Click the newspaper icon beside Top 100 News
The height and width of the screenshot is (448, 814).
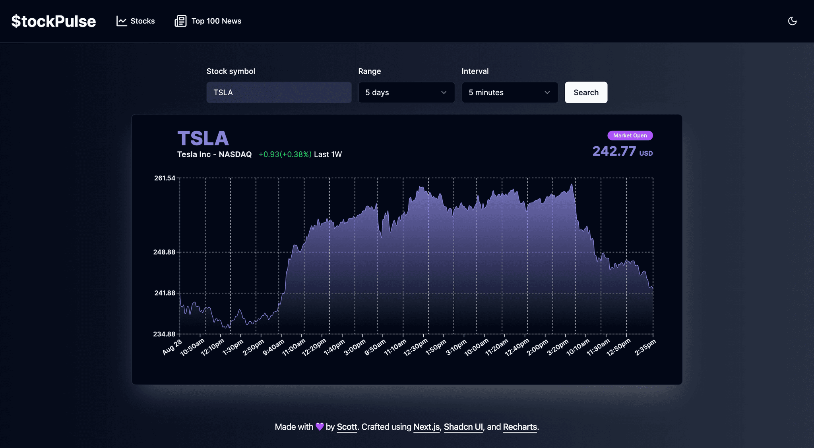click(180, 21)
